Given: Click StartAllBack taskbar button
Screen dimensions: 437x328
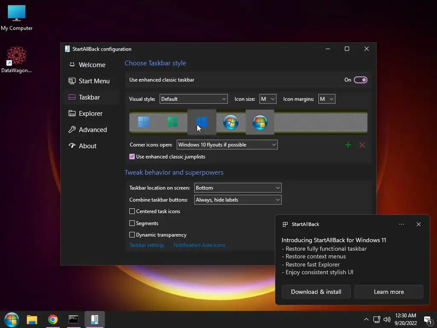Looking at the screenshot, I should [94, 319].
